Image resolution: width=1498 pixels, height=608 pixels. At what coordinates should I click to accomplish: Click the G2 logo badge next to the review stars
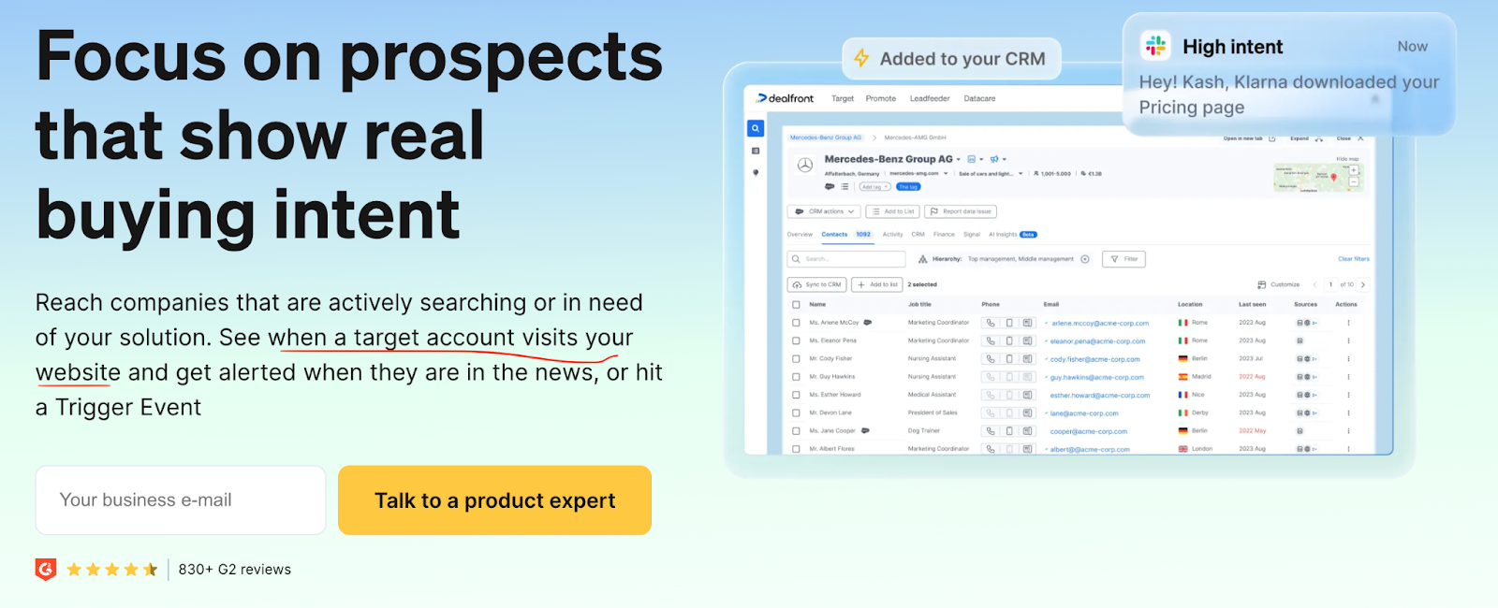tap(46, 570)
